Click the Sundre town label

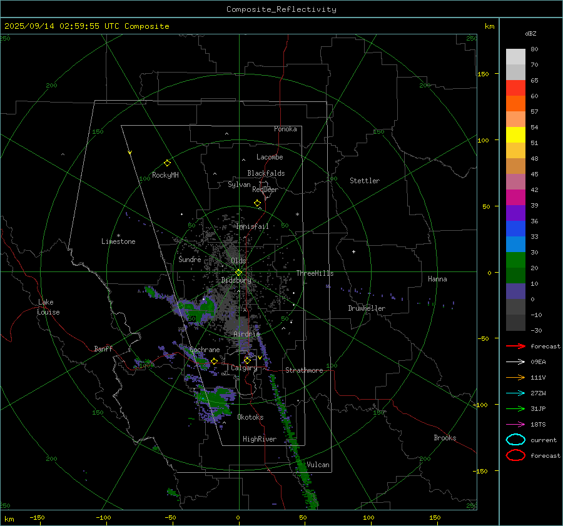[x=190, y=259]
